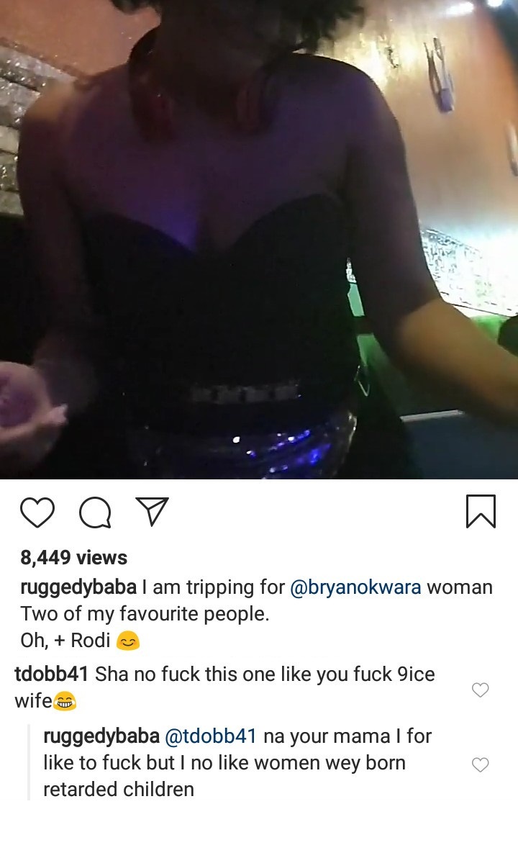Image resolution: width=518 pixels, height=858 pixels.
Task: Tap ruggedybaba's reply text about retarded children
Action: coord(238,763)
